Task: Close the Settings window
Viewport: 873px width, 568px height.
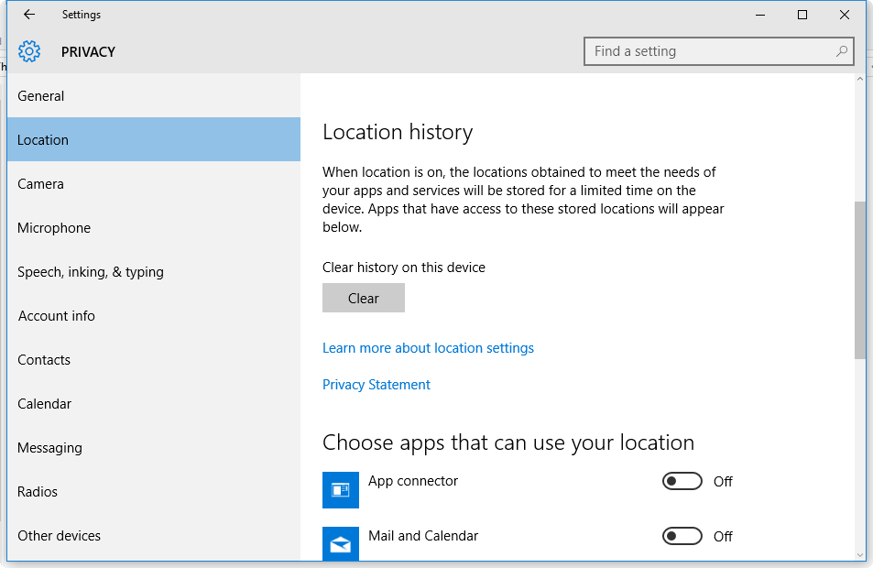Action: click(x=845, y=15)
